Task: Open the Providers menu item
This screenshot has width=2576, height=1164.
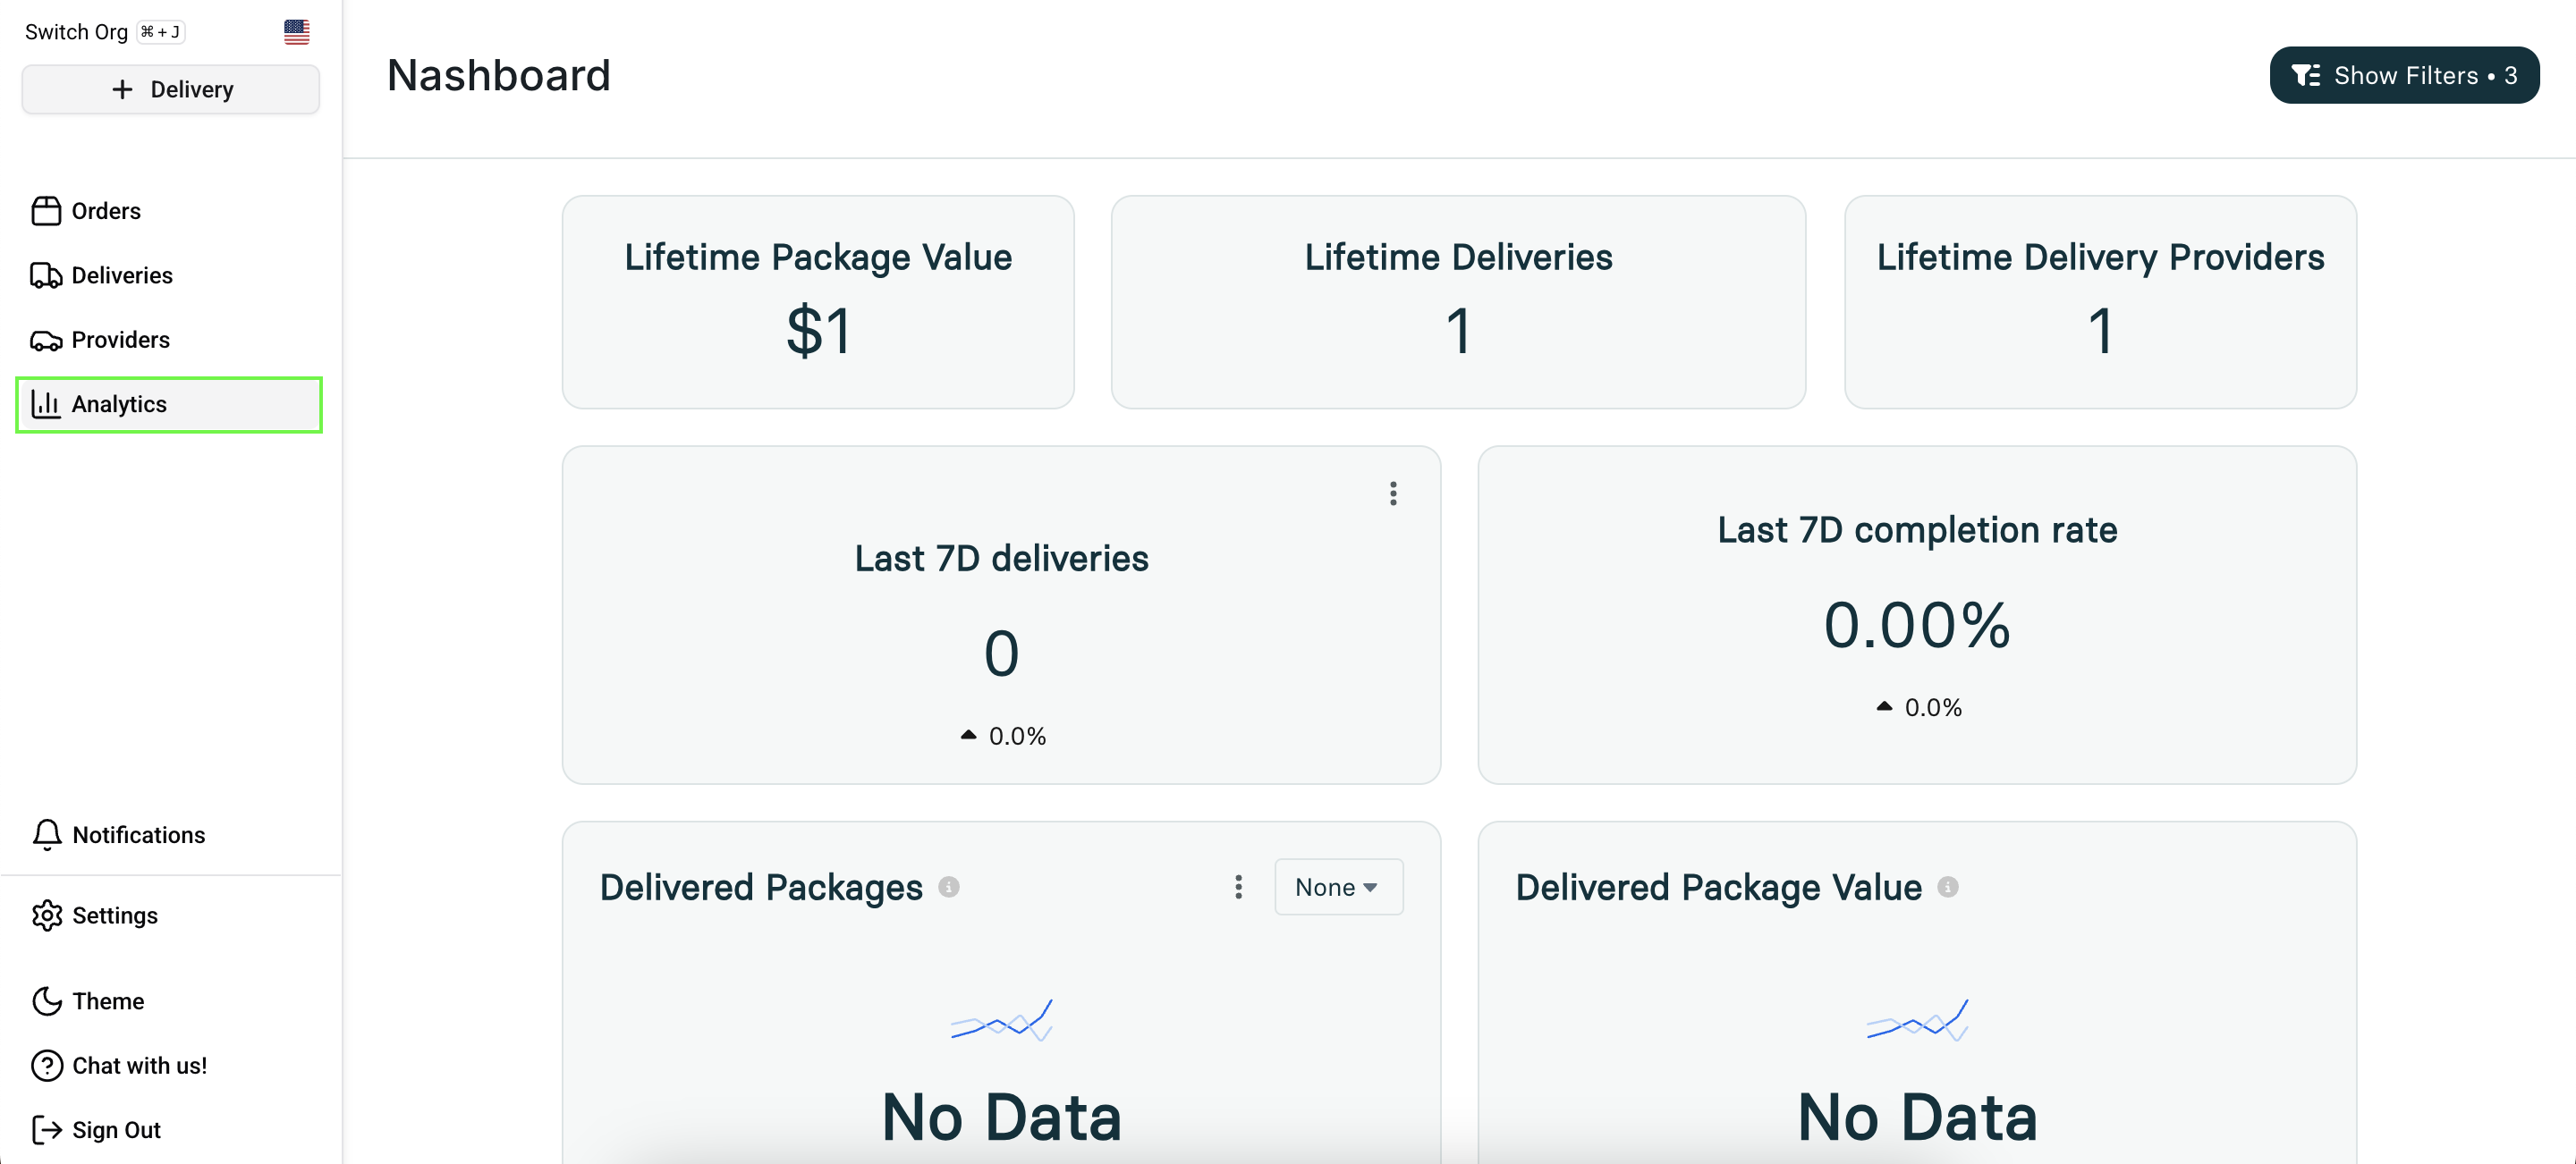Action: click(x=120, y=341)
